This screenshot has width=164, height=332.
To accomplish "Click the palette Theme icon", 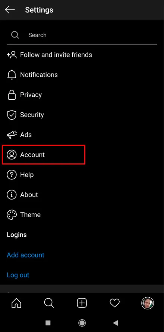I will pos(12,215).
